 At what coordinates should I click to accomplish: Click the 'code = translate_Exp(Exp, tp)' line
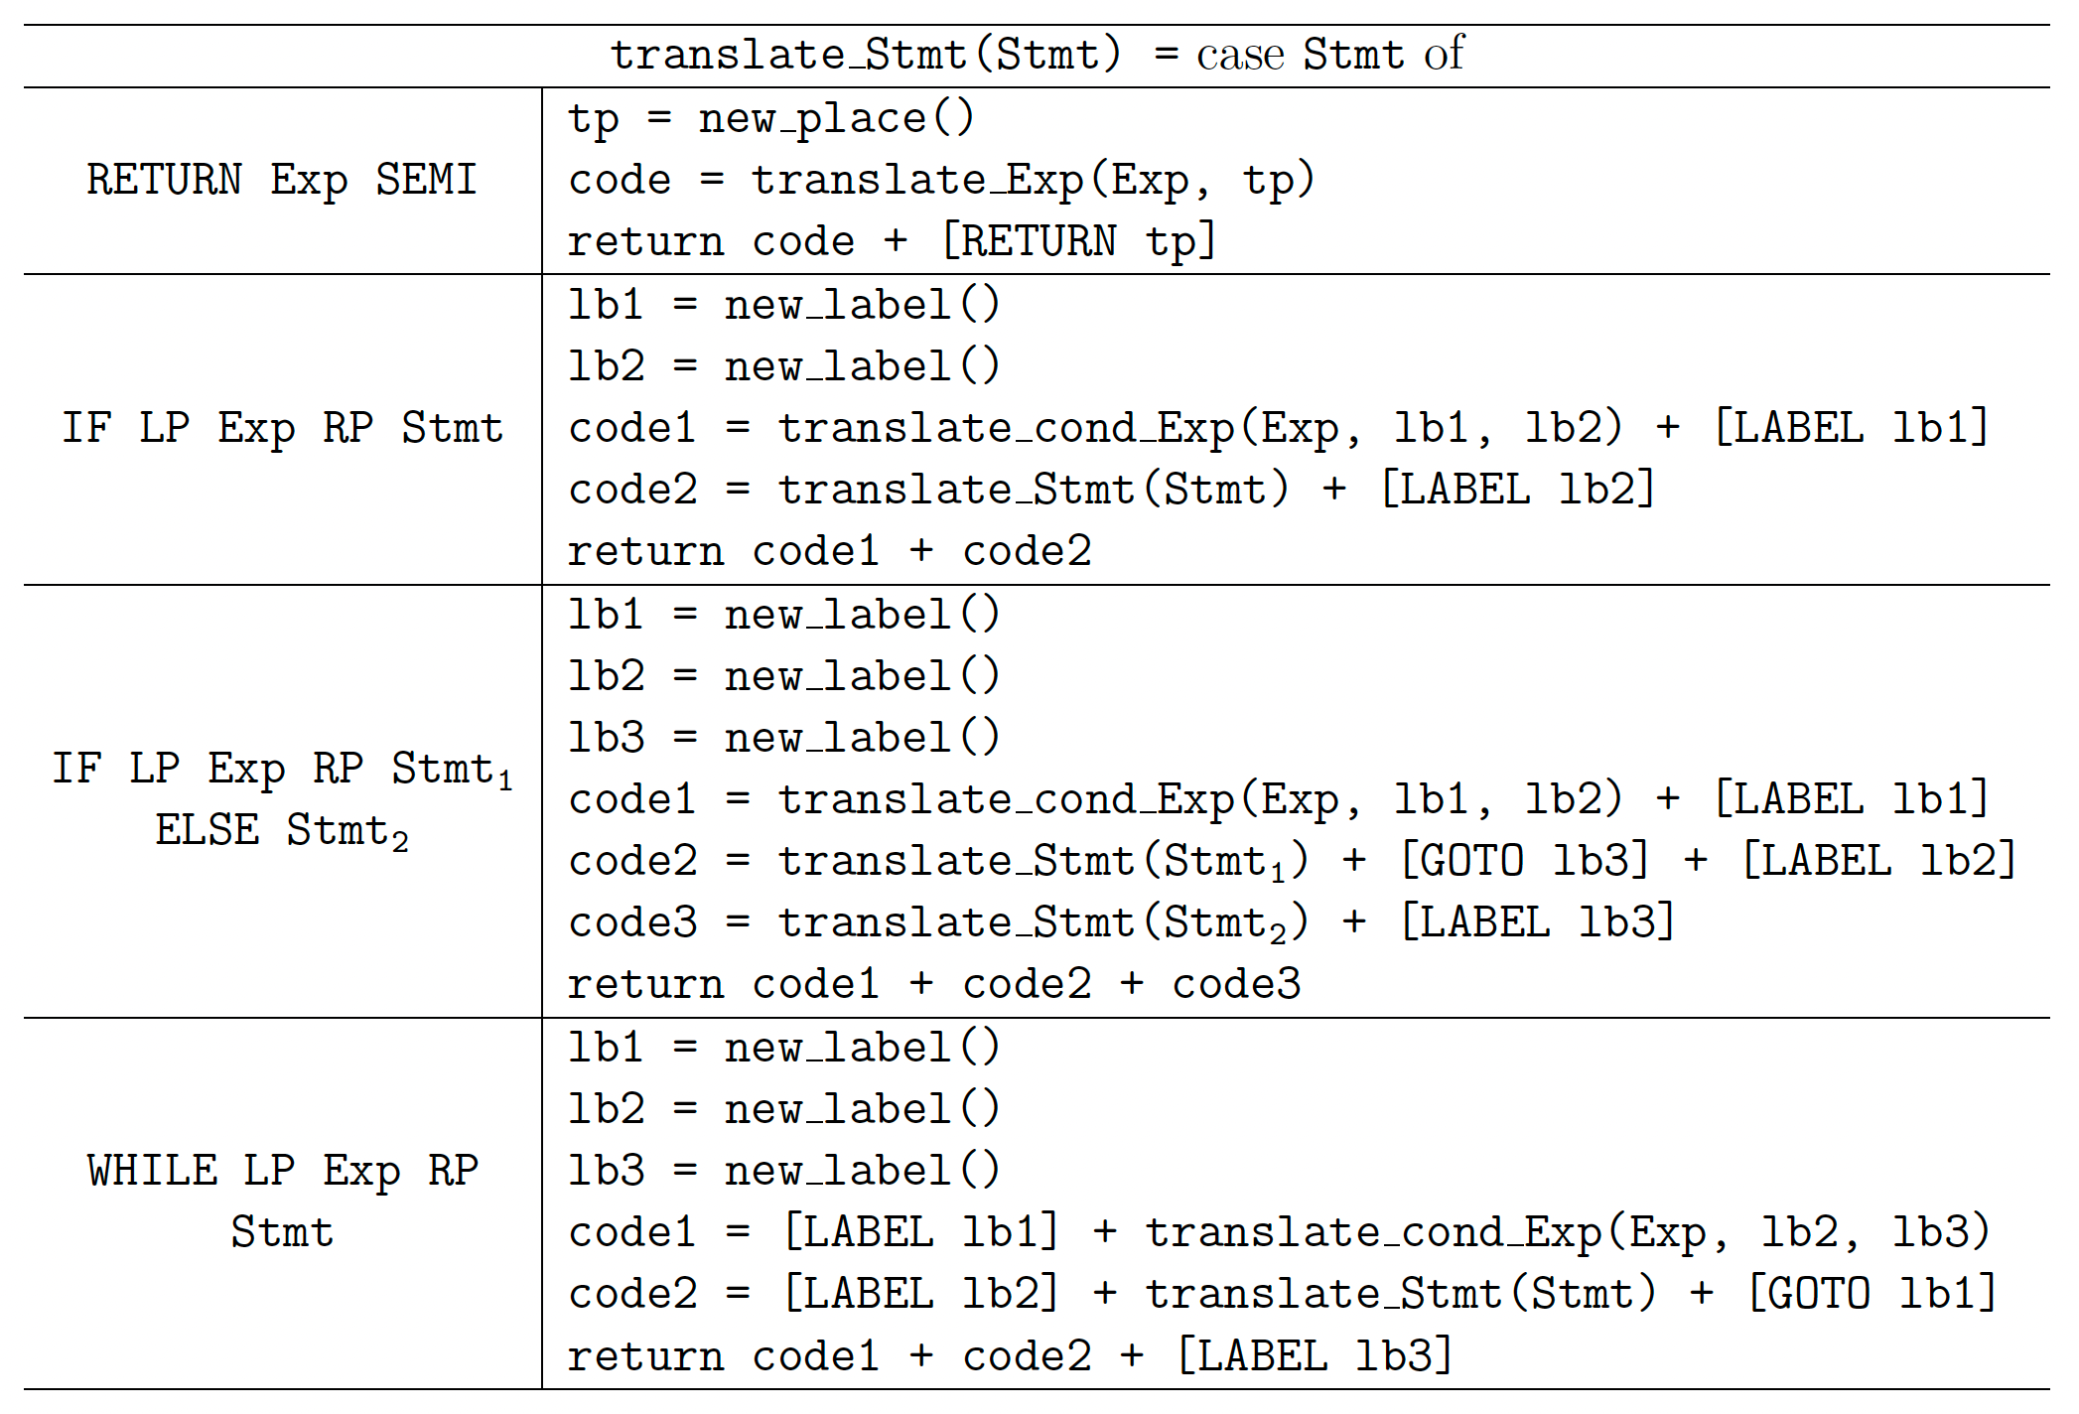tap(941, 181)
